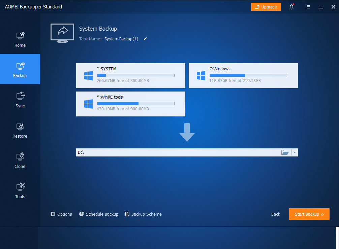Open backup Options settings
Screen dimensions: 339x249
coord(61,214)
